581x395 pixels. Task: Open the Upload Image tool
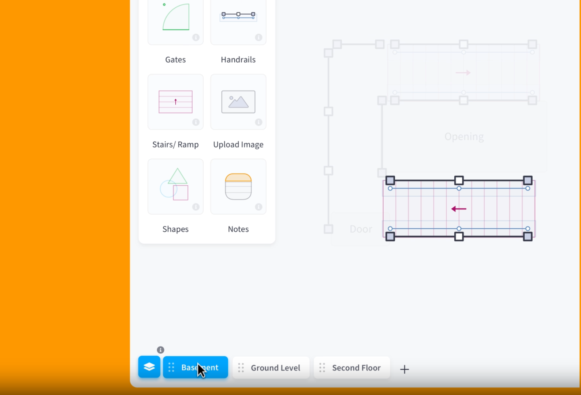pyautogui.click(x=238, y=102)
